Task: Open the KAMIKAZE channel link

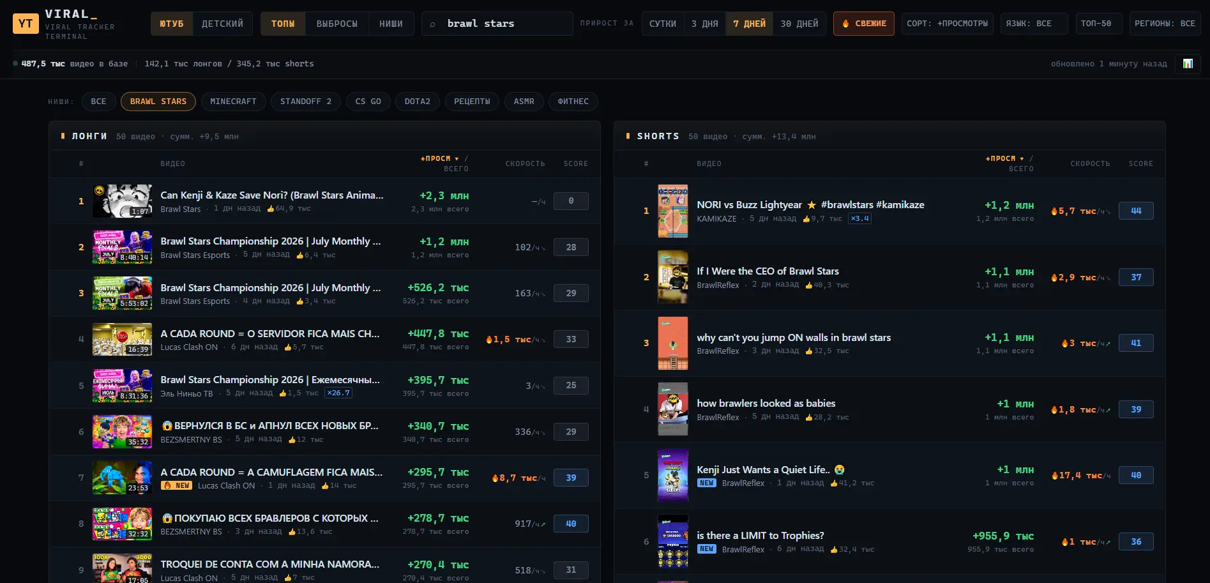Action: coord(716,218)
